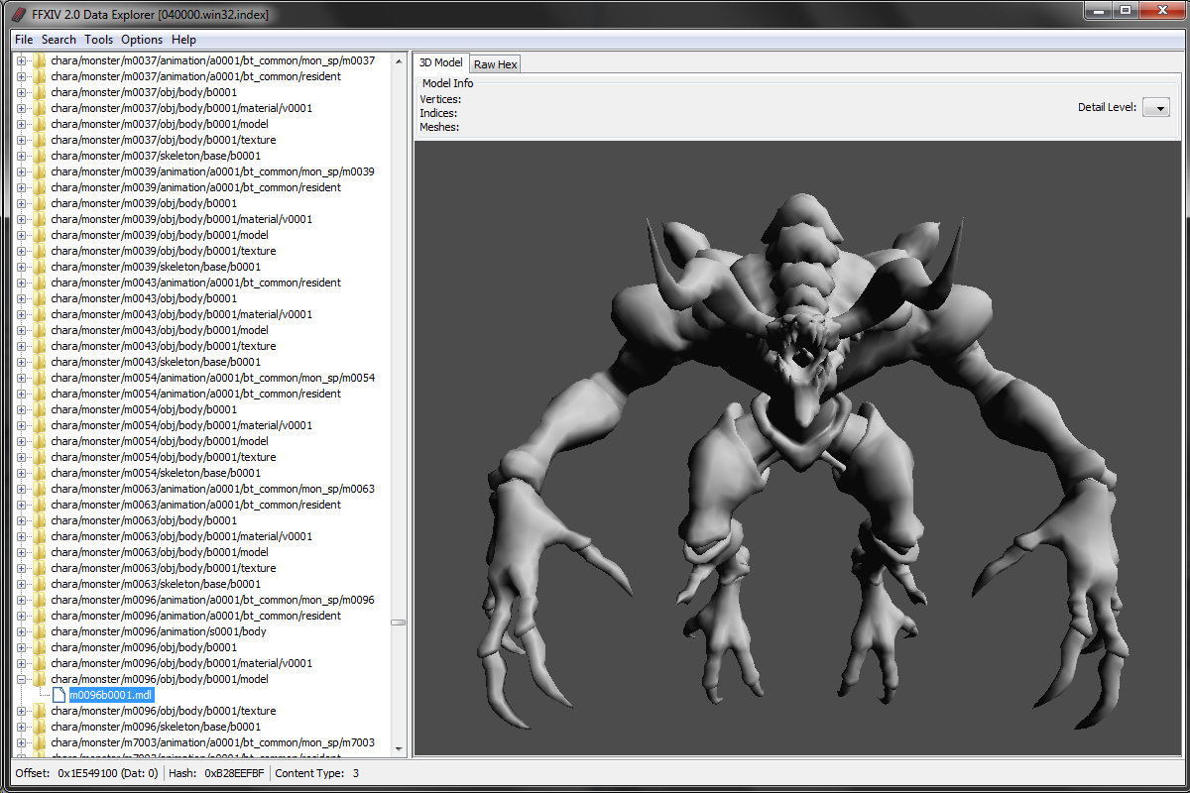This screenshot has height=793, width=1190.
Task: Open the Detail Level dropdown
Action: 1156,107
